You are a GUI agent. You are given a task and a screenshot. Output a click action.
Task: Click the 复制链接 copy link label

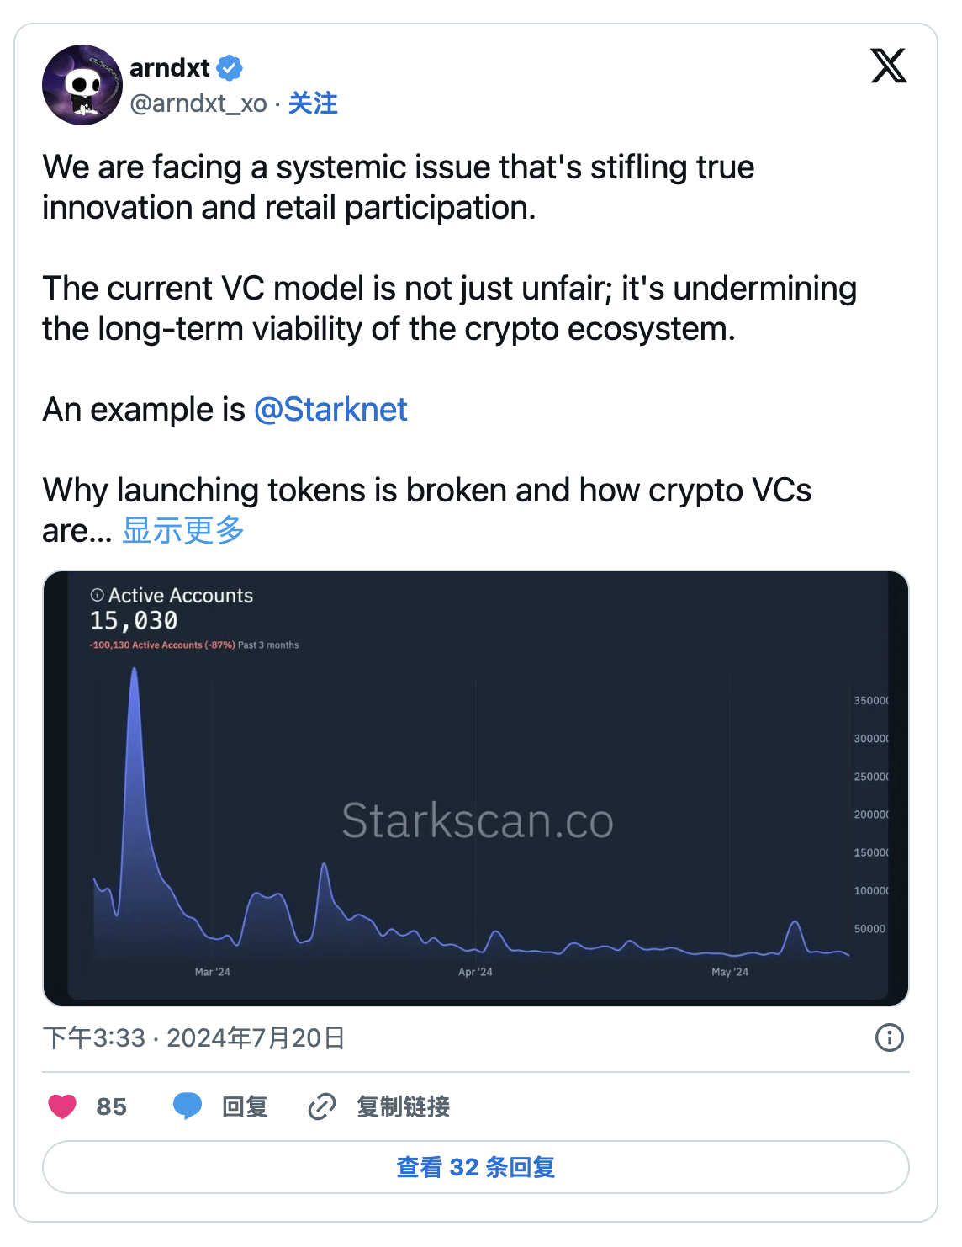(403, 1106)
